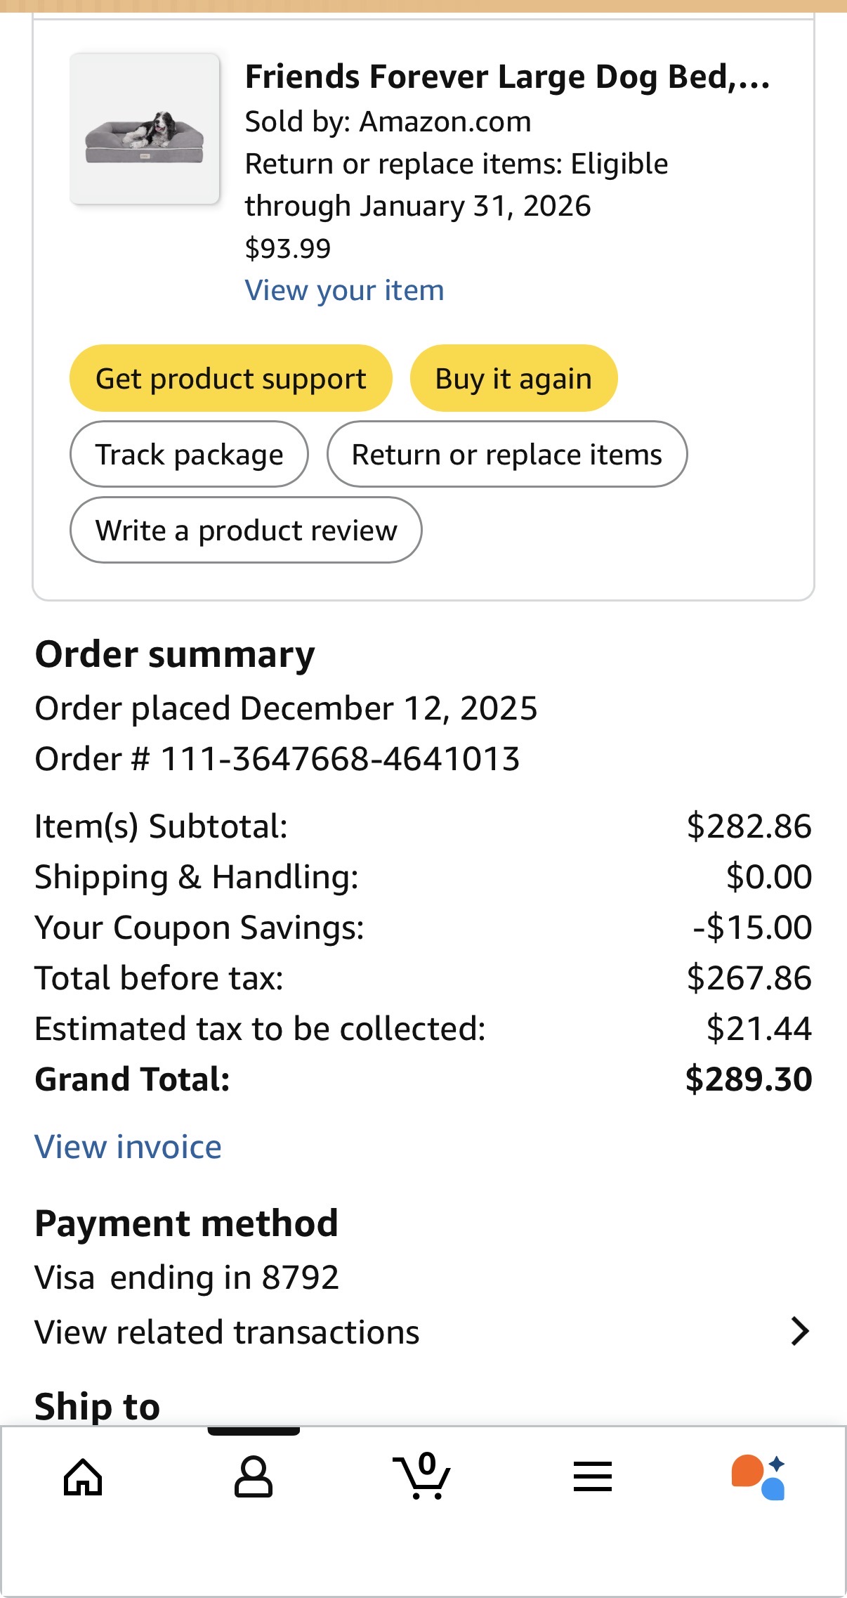Open the View your item link

[344, 290]
